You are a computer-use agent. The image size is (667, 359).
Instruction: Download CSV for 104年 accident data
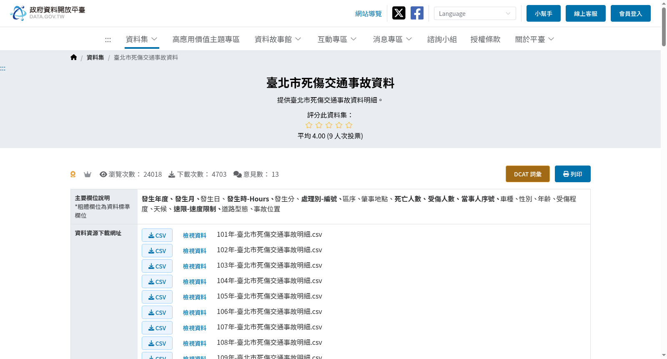(x=157, y=281)
